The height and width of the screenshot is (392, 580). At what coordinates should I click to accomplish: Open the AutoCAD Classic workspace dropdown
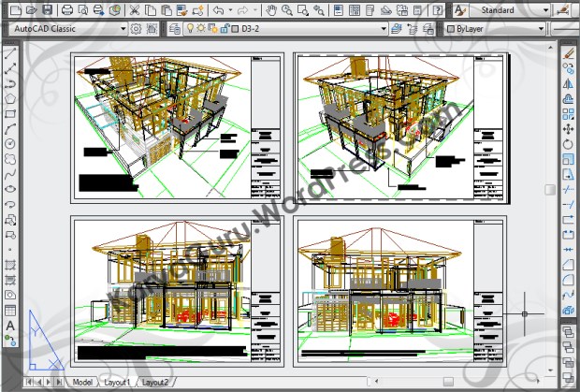click(x=123, y=28)
